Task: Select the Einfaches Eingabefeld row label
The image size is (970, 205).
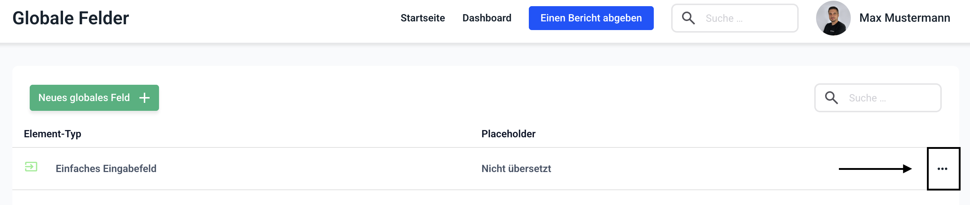Action: coord(106,168)
